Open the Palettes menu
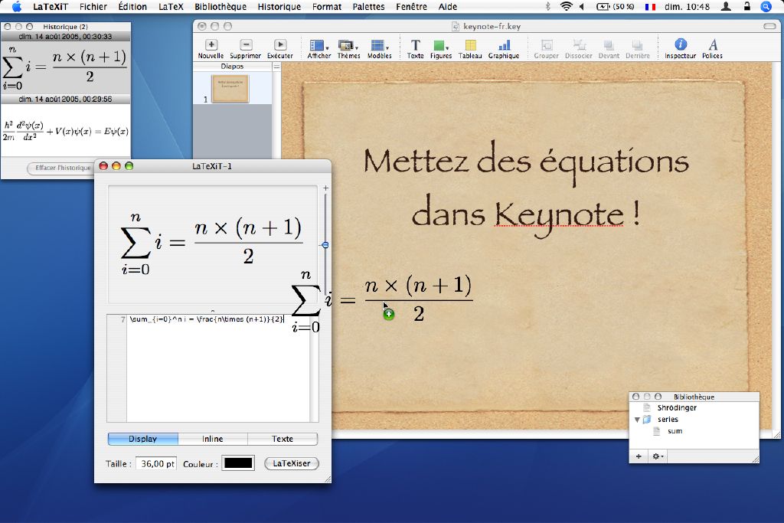This screenshot has width=784, height=523. click(368, 6)
